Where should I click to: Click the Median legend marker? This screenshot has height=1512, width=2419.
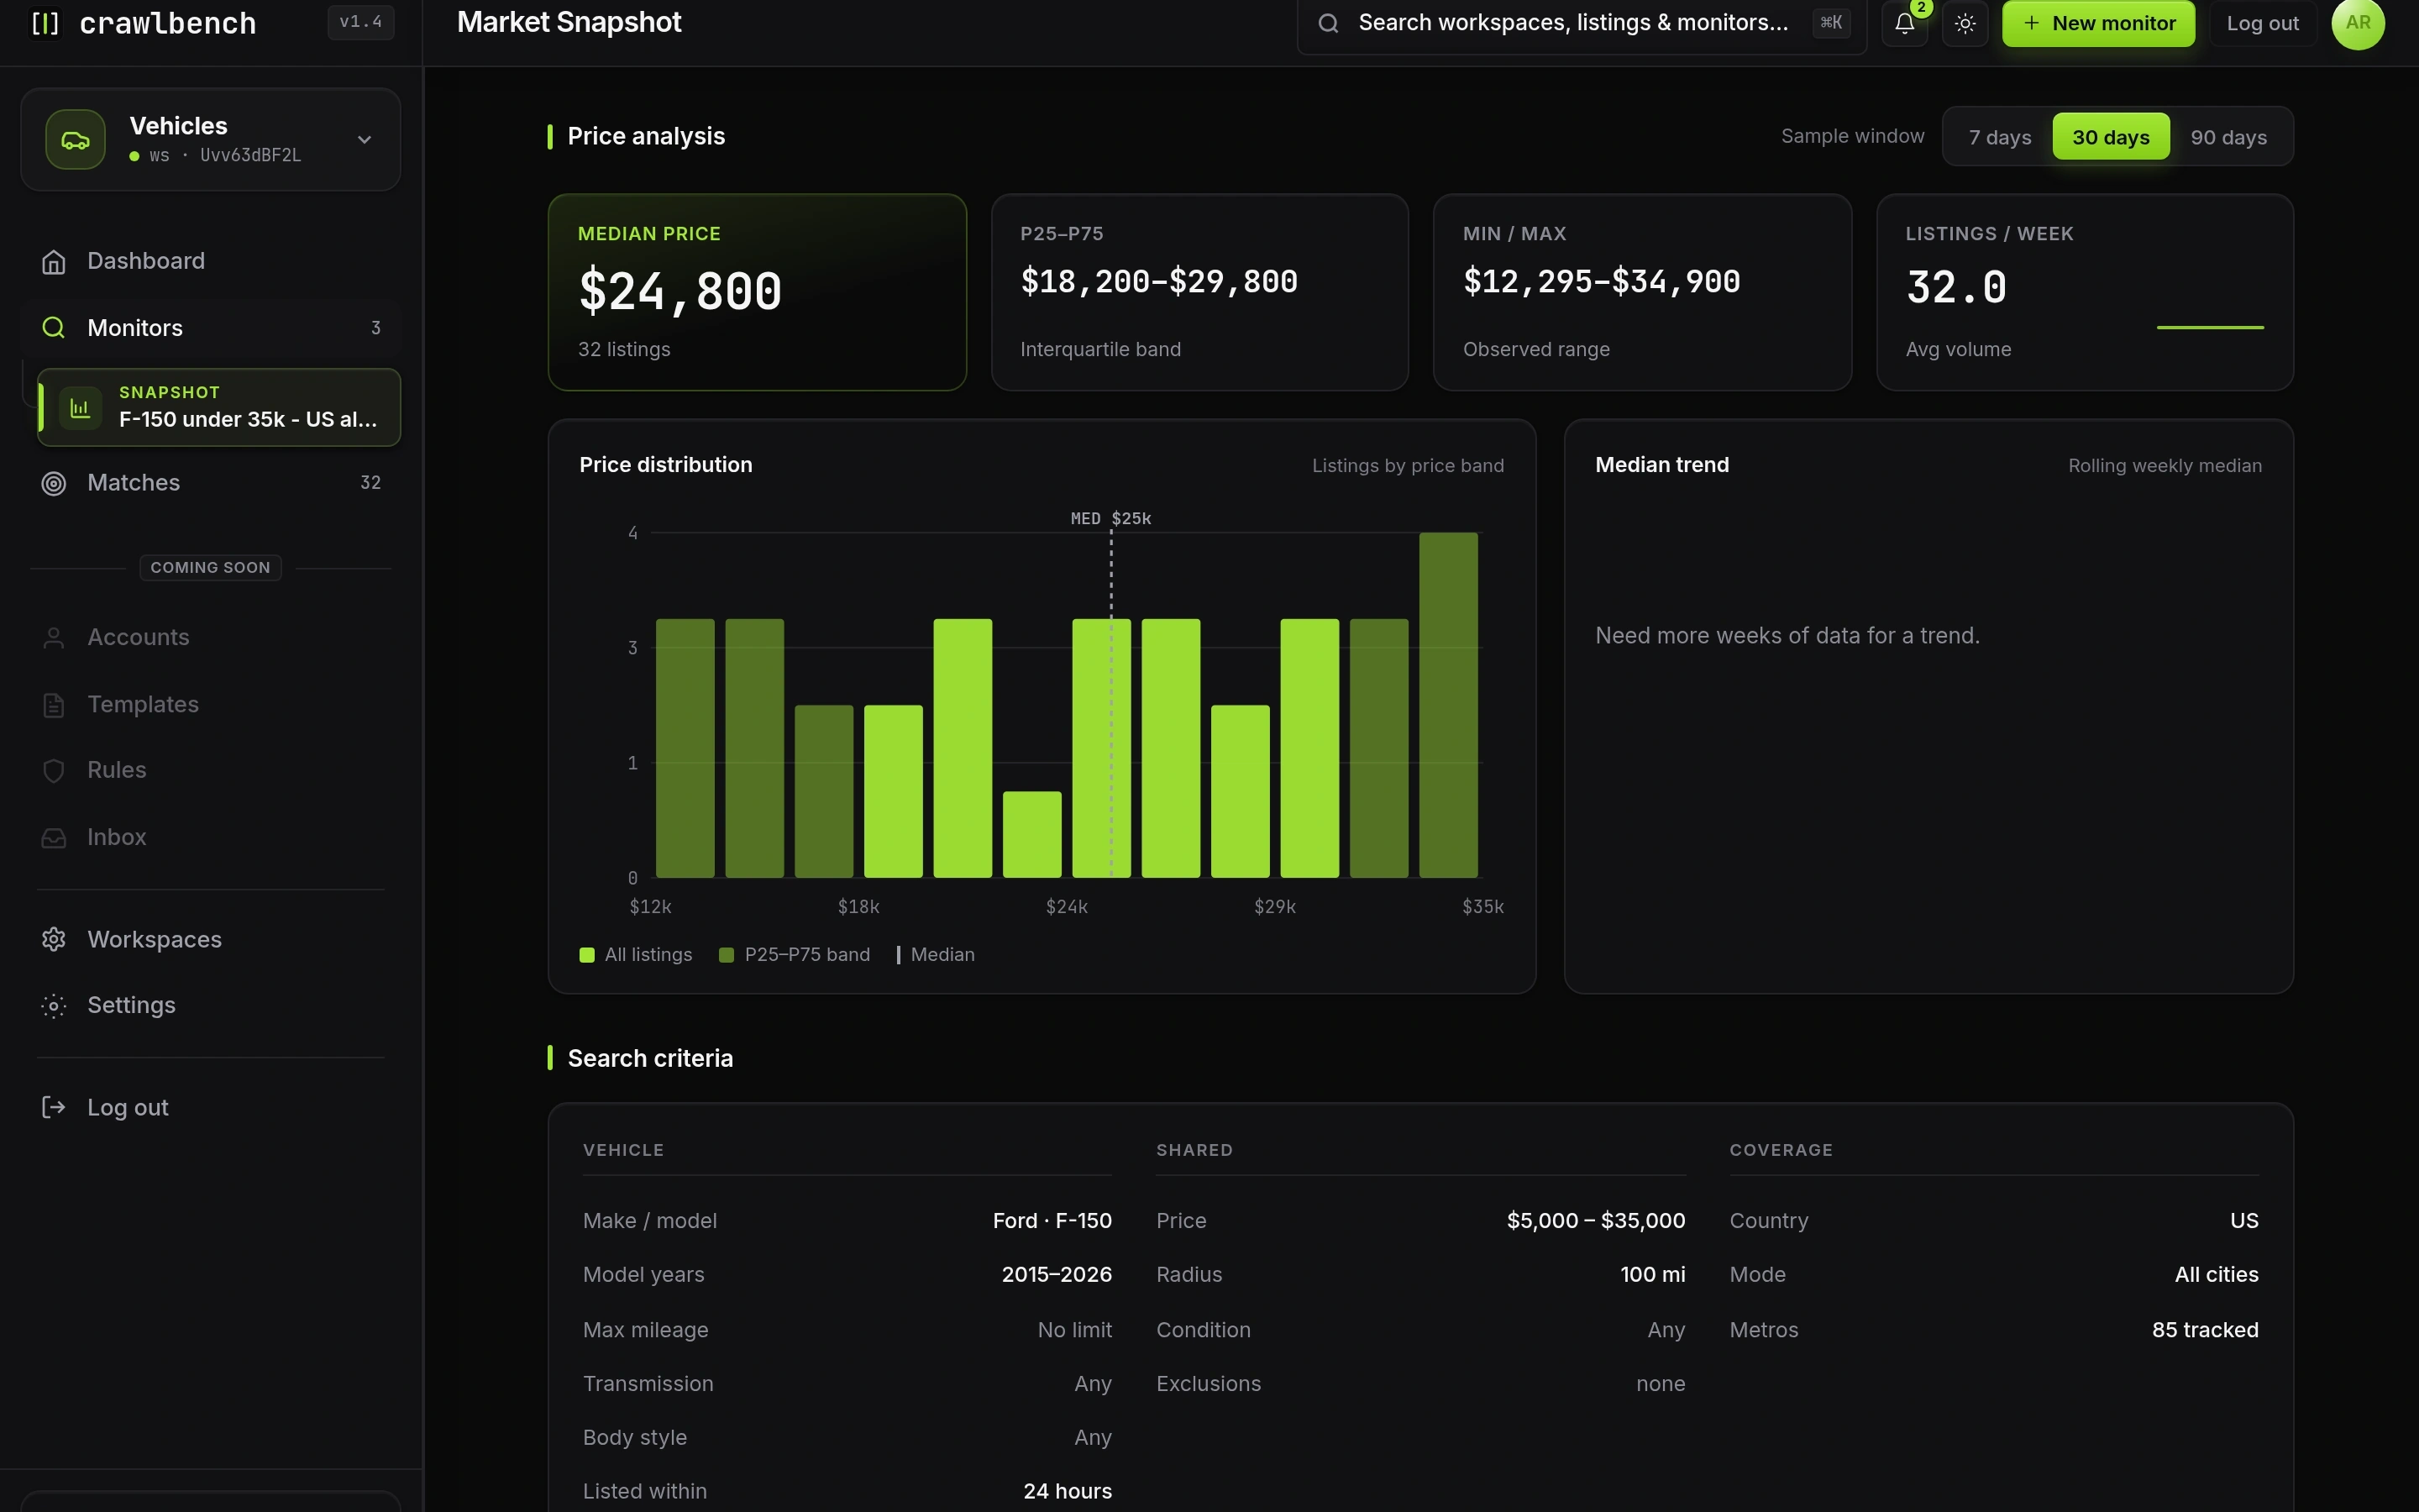click(899, 955)
